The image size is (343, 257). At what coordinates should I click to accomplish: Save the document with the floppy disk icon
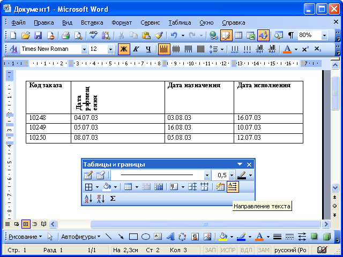[x=38, y=35]
